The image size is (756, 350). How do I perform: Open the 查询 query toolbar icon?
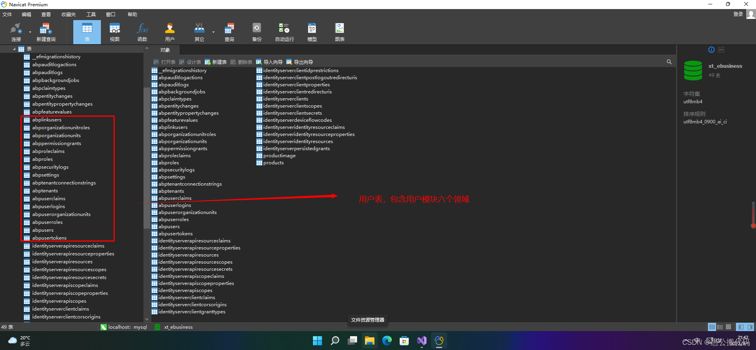click(x=229, y=32)
